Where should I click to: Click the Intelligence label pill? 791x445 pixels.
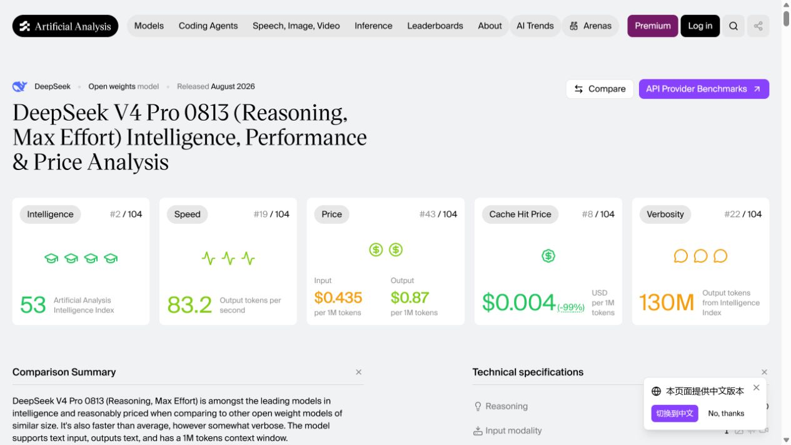[51, 214]
